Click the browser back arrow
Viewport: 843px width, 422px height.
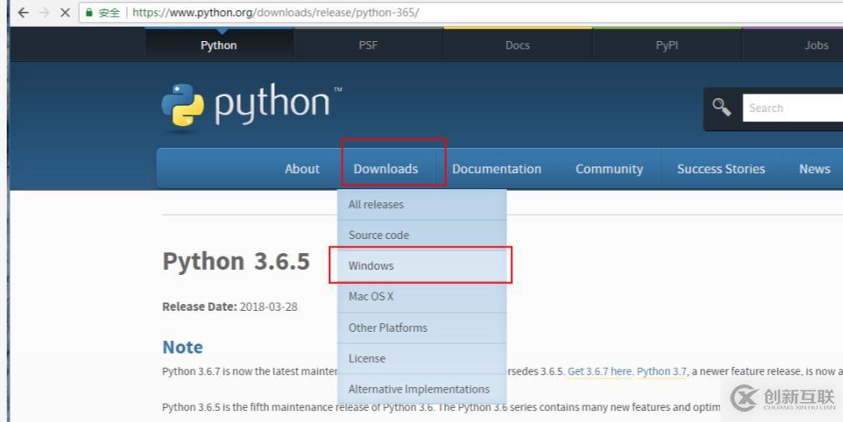[x=23, y=13]
